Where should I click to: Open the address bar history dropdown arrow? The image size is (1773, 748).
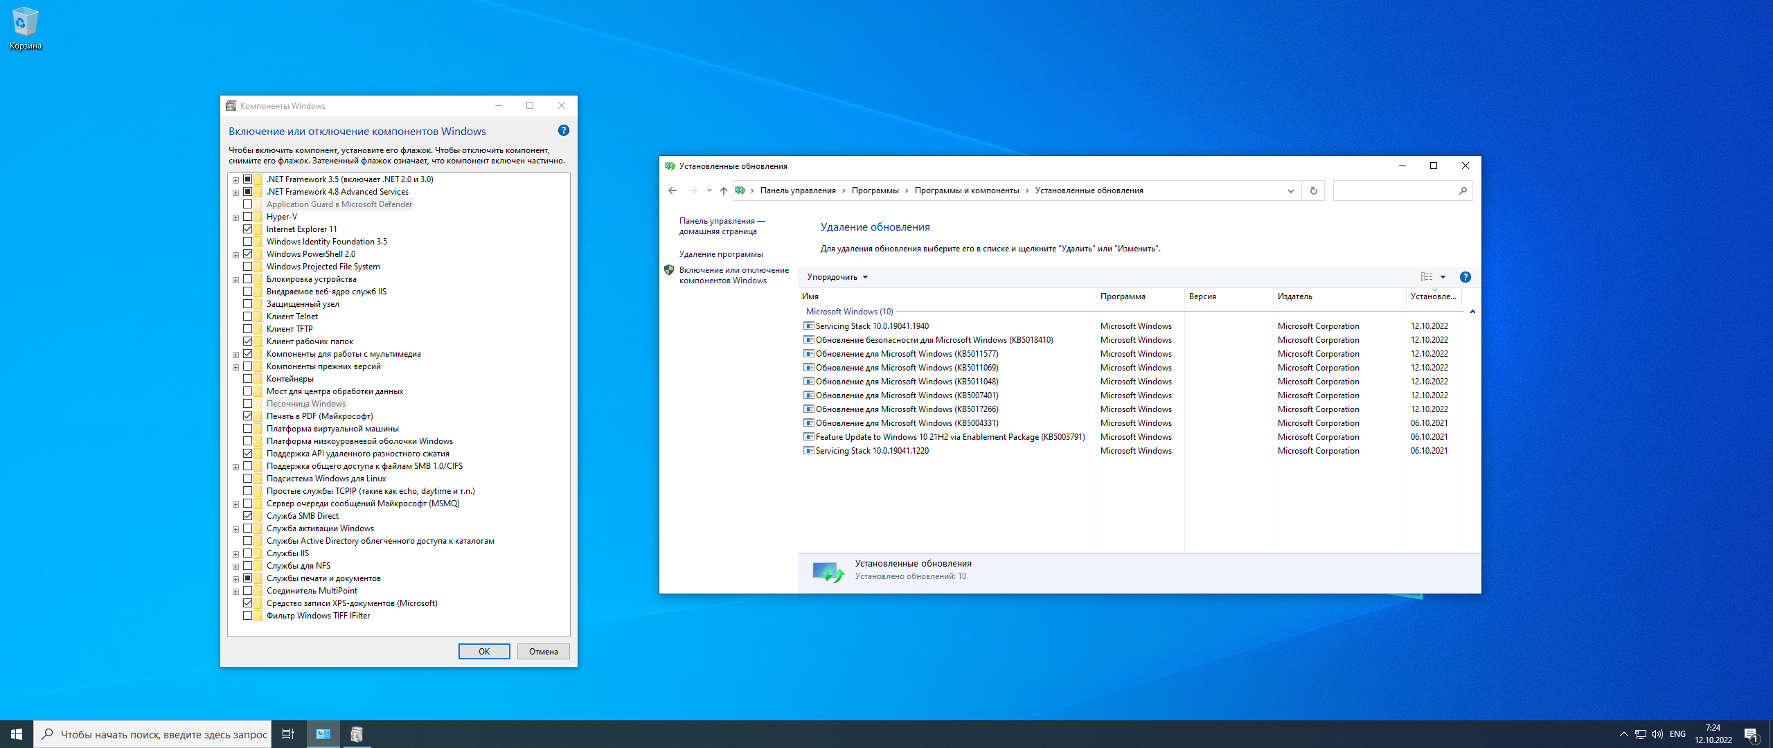coord(1290,190)
